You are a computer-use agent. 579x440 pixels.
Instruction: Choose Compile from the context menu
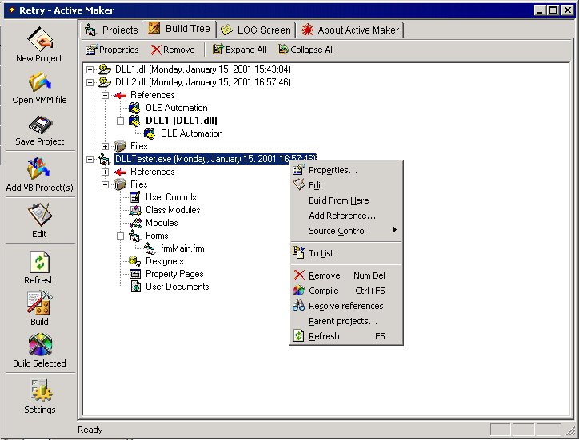click(323, 291)
